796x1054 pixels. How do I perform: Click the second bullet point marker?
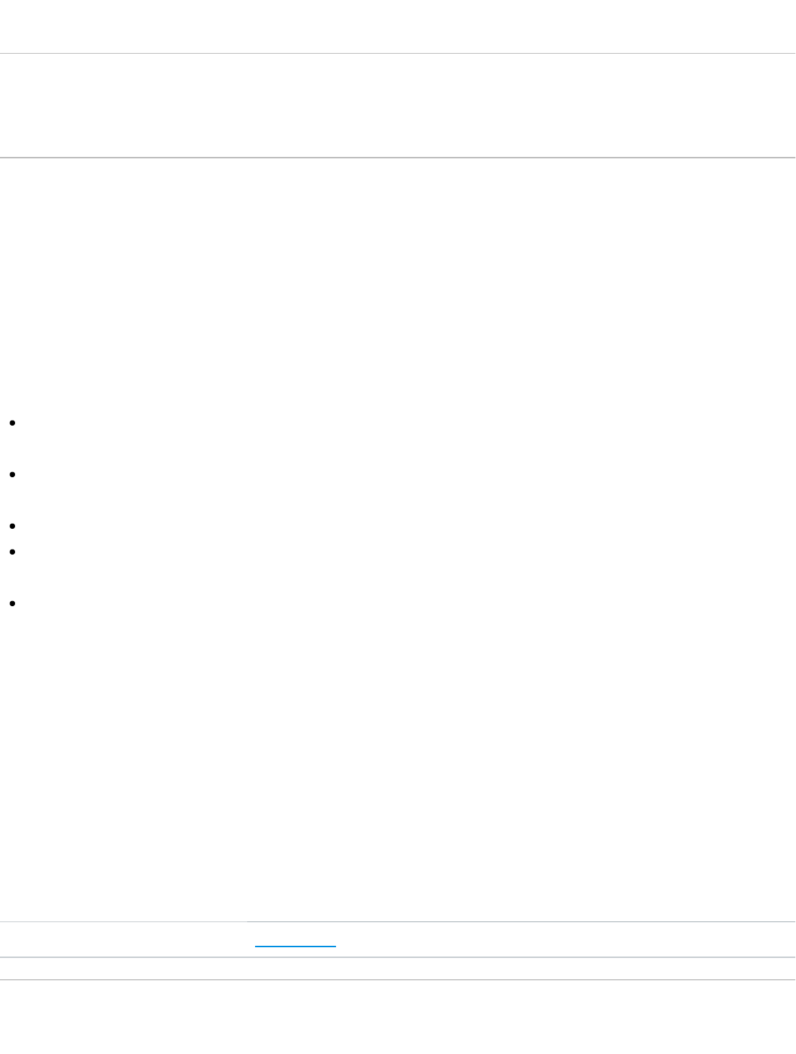coord(14,474)
